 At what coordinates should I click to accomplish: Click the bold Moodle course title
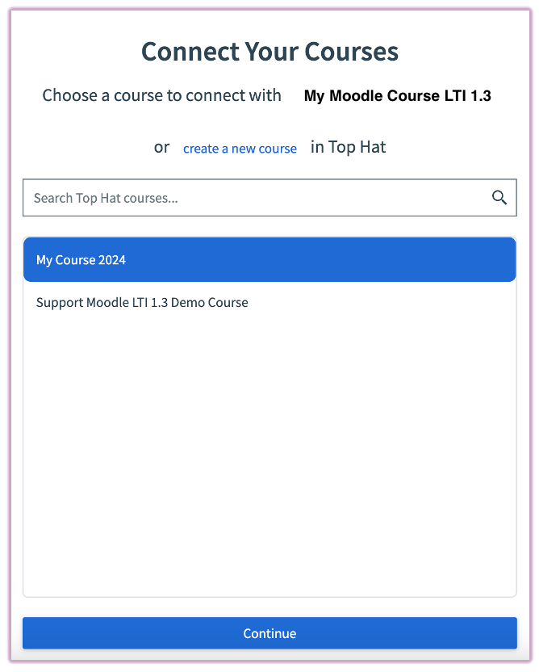[397, 96]
